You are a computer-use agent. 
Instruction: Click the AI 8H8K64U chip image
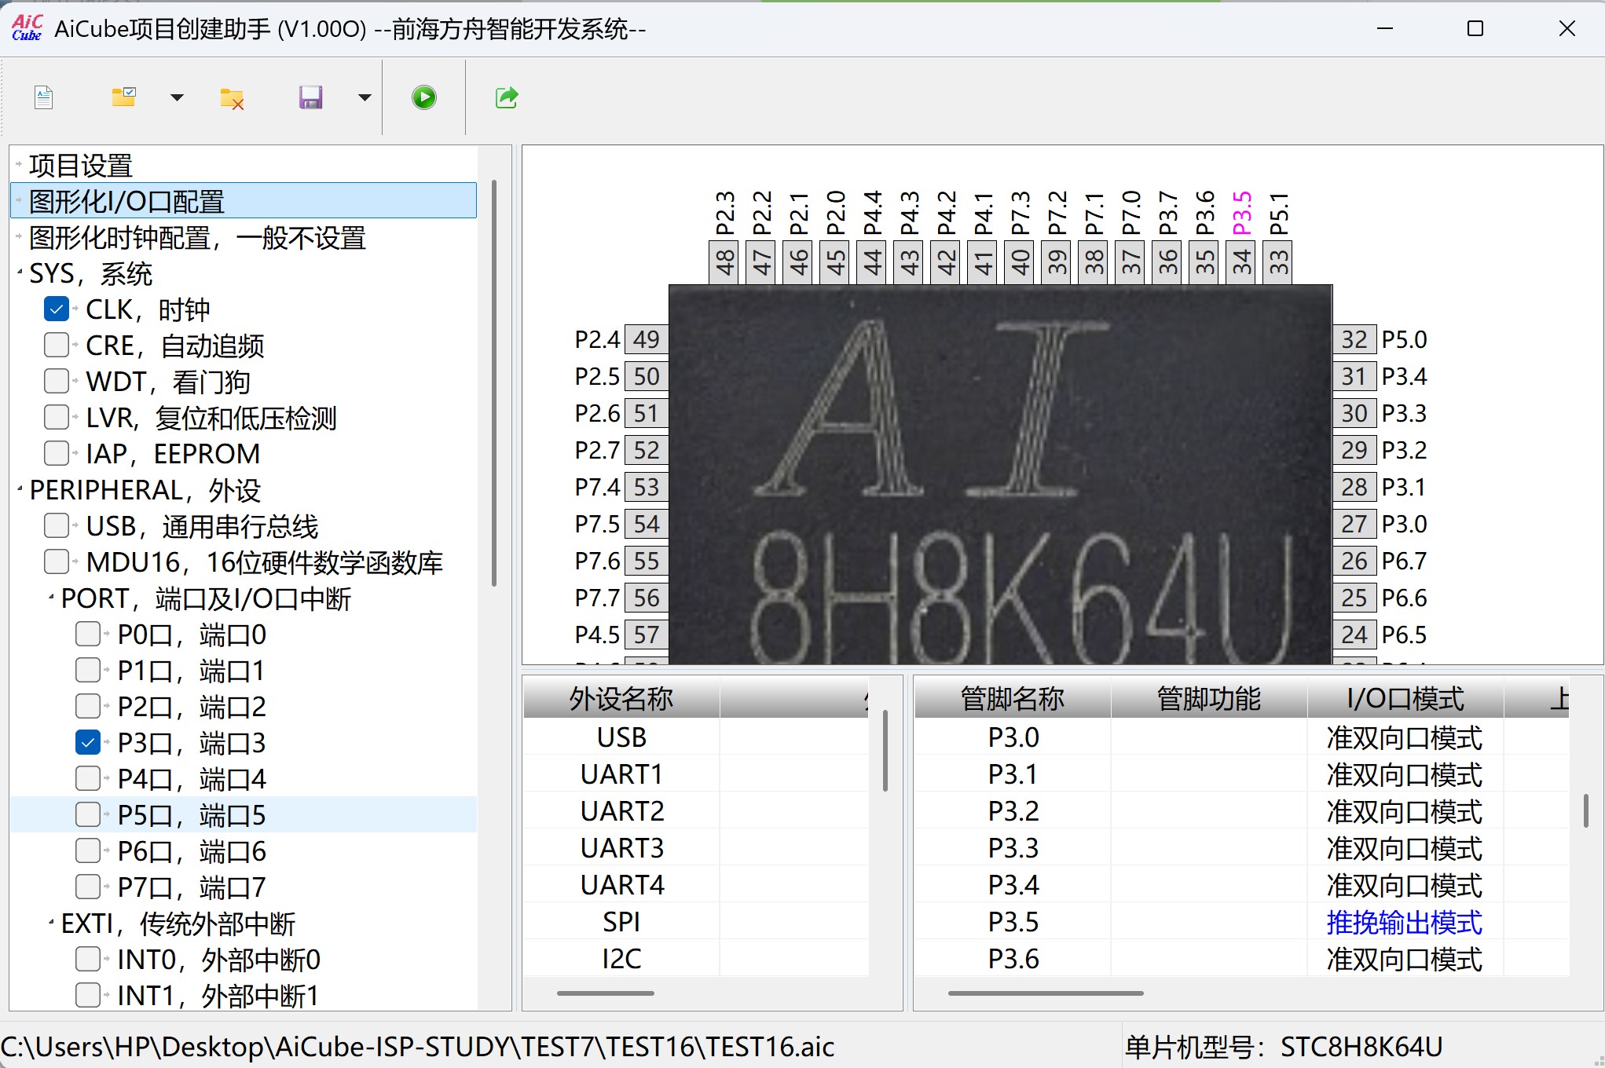point(1000,474)
